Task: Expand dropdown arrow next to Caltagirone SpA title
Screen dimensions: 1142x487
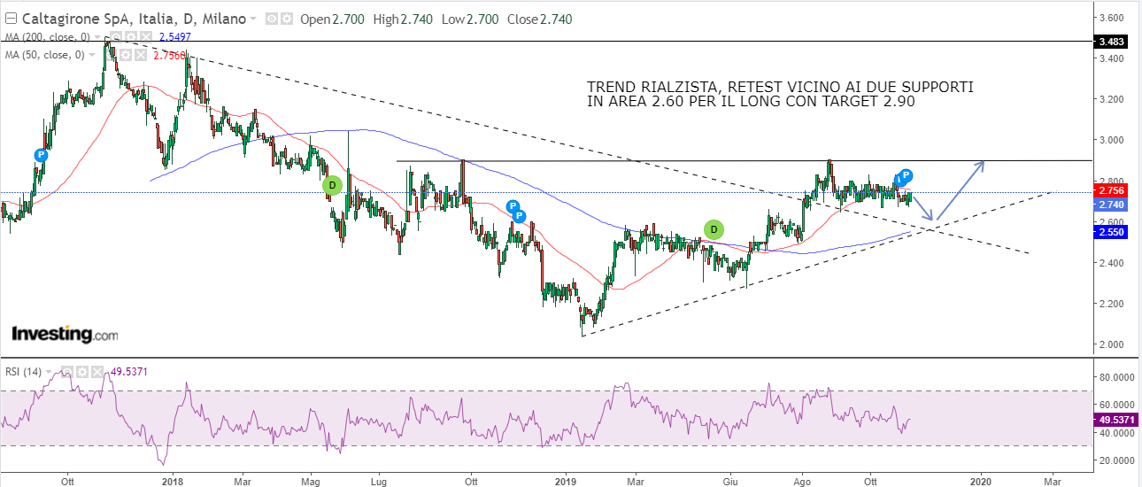Action: click(x=253, y=19)
